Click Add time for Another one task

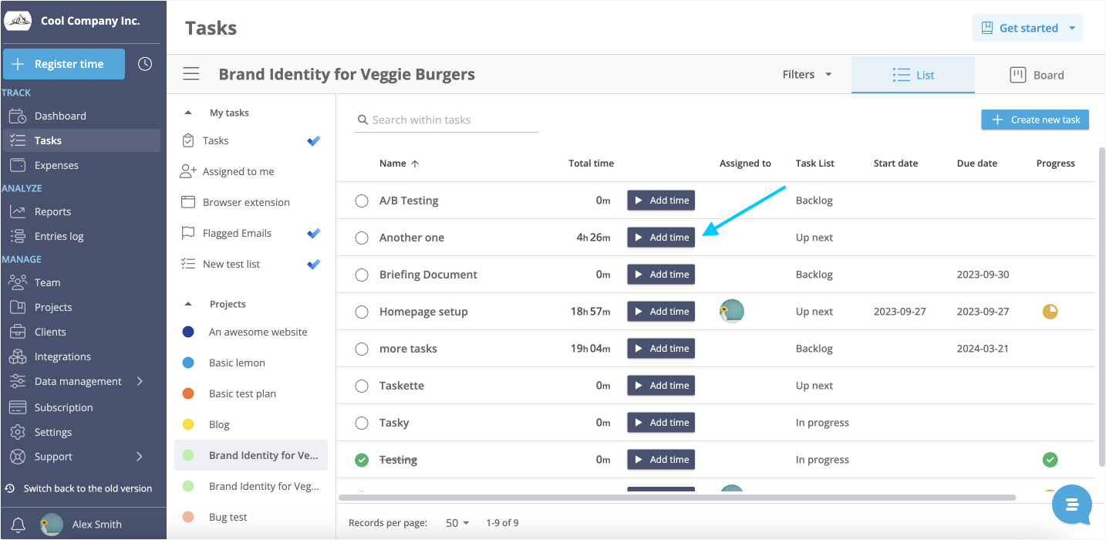coord(661,238)
